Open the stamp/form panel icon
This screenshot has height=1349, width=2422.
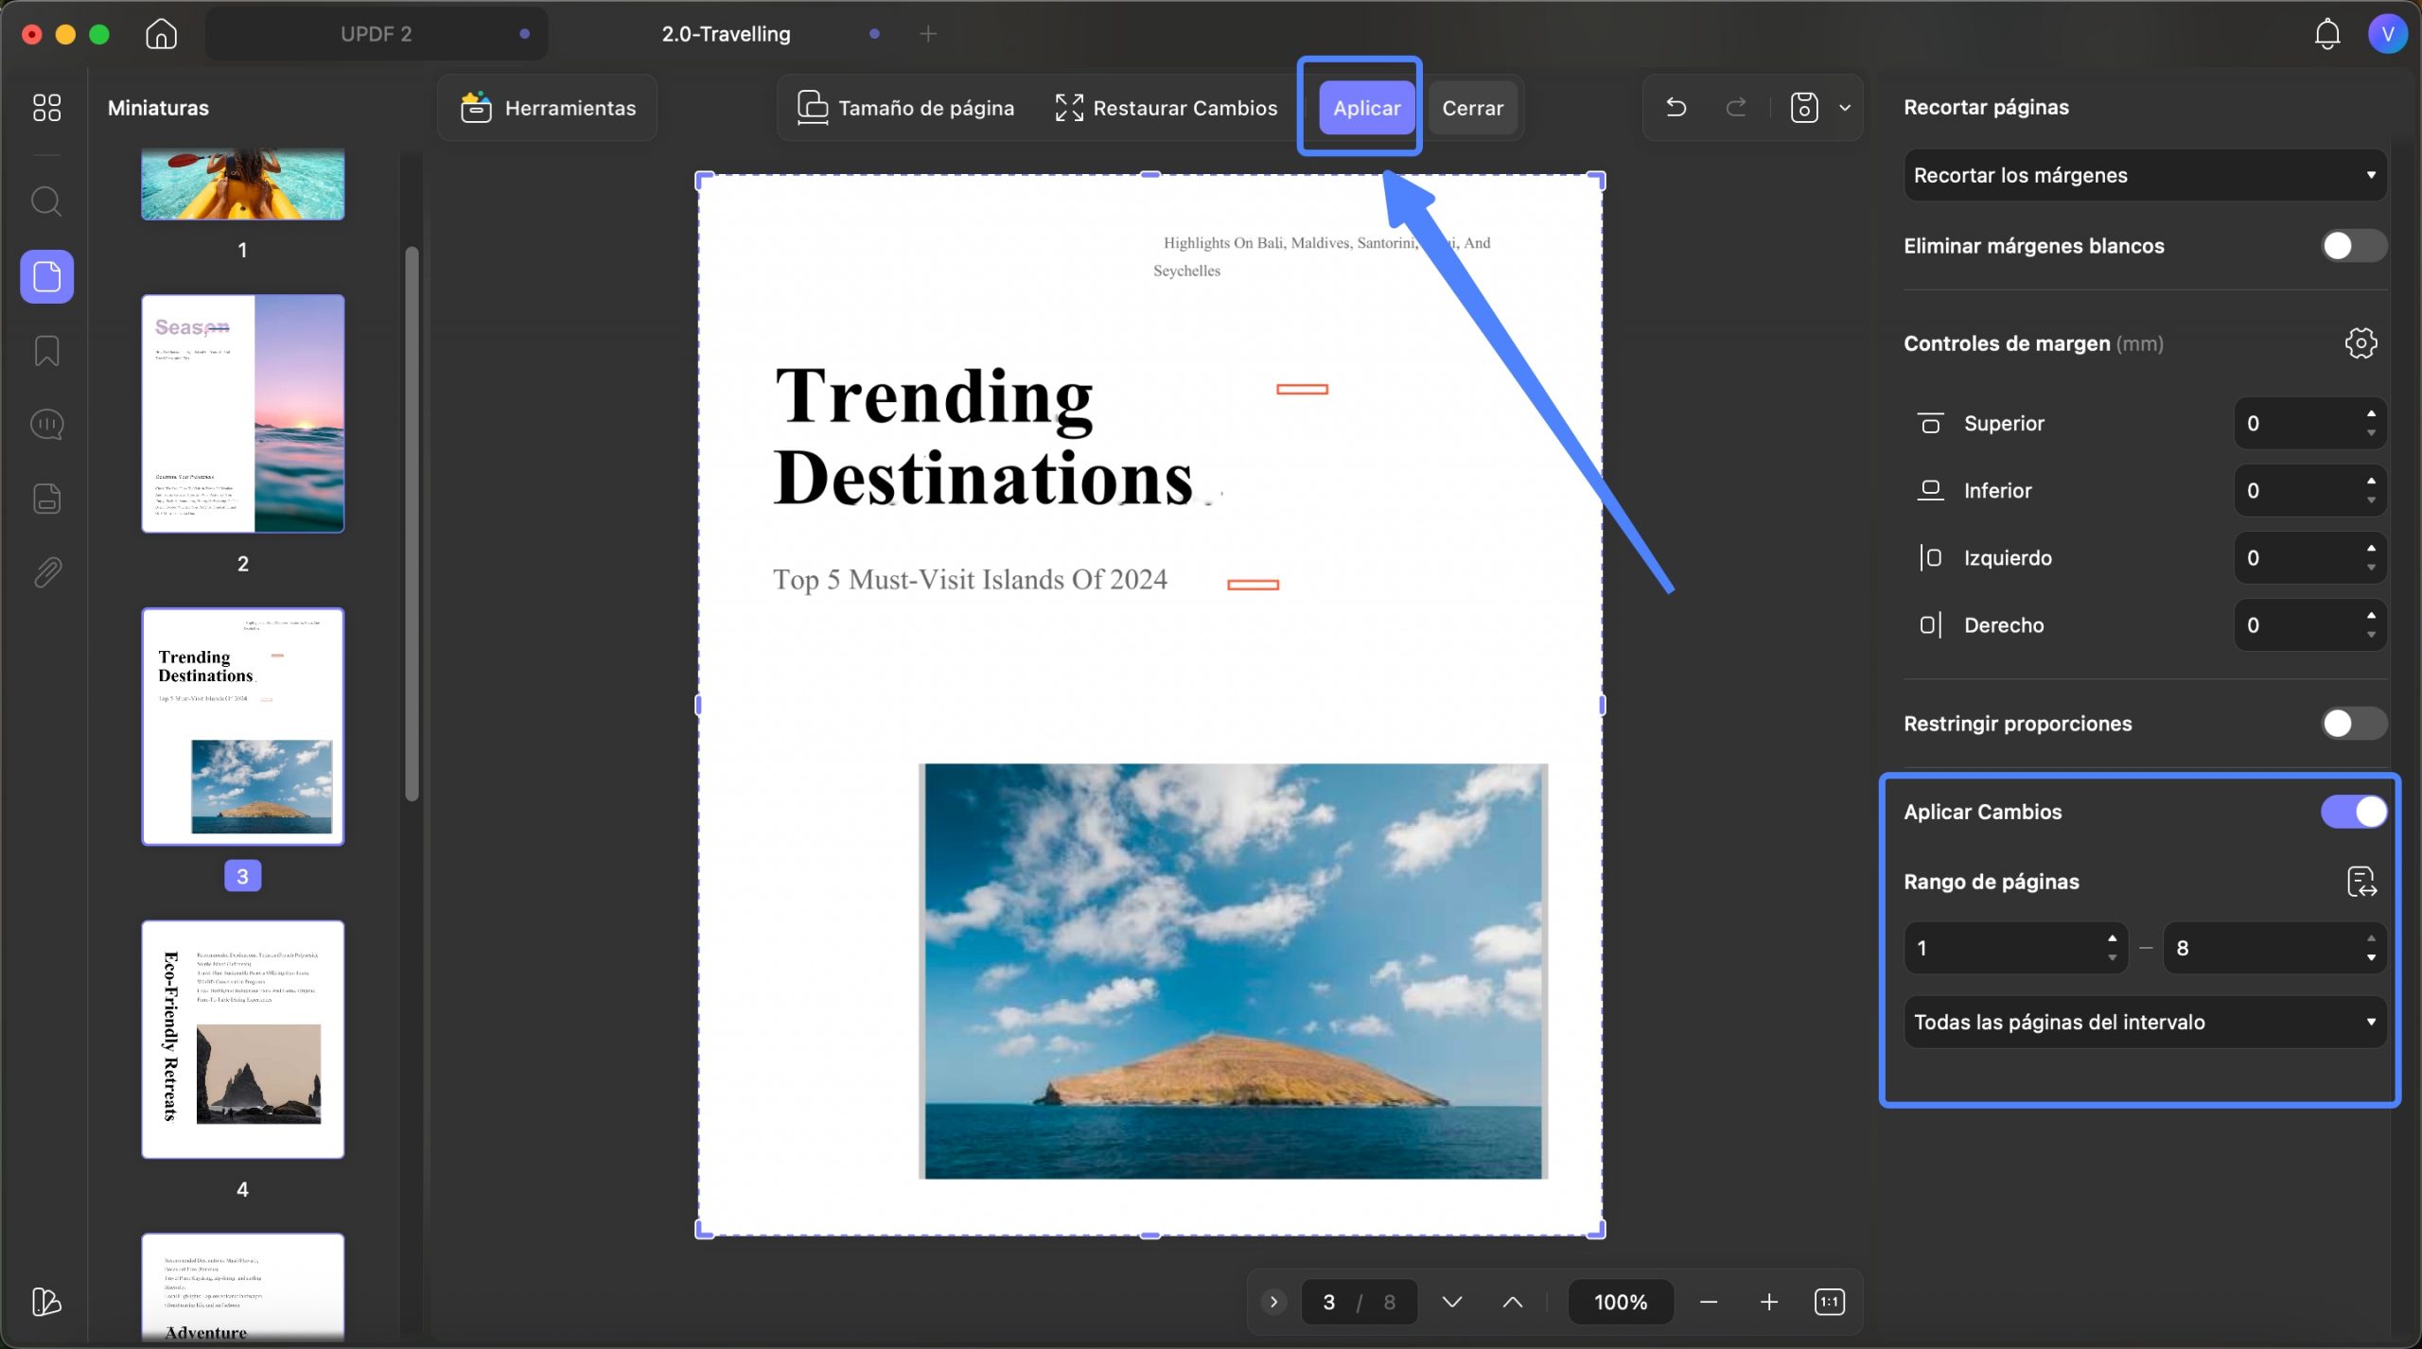click(46, 499)
